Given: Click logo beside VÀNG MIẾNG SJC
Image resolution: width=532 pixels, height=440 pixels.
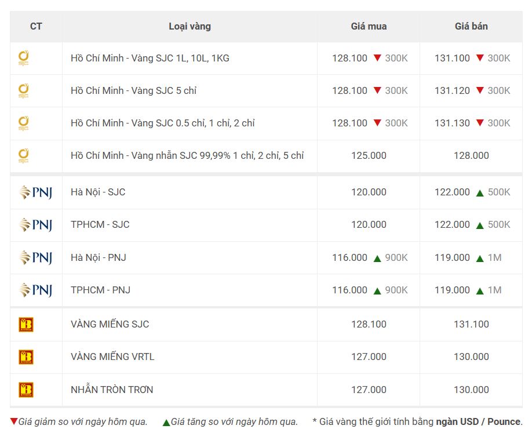Looking at the screenshot, I should (26, 324).
